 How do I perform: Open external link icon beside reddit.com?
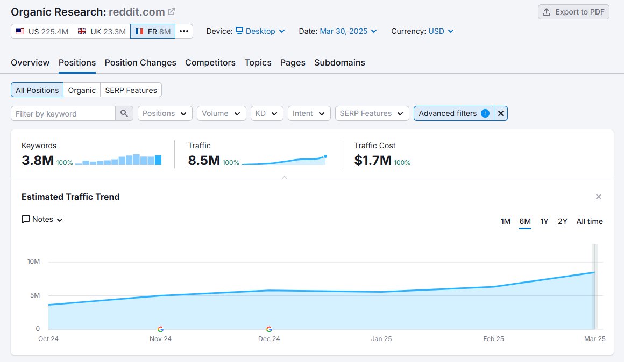pos(172,11)
